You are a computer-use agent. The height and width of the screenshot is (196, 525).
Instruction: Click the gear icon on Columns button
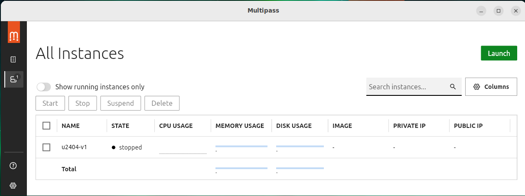click(477, 87)
